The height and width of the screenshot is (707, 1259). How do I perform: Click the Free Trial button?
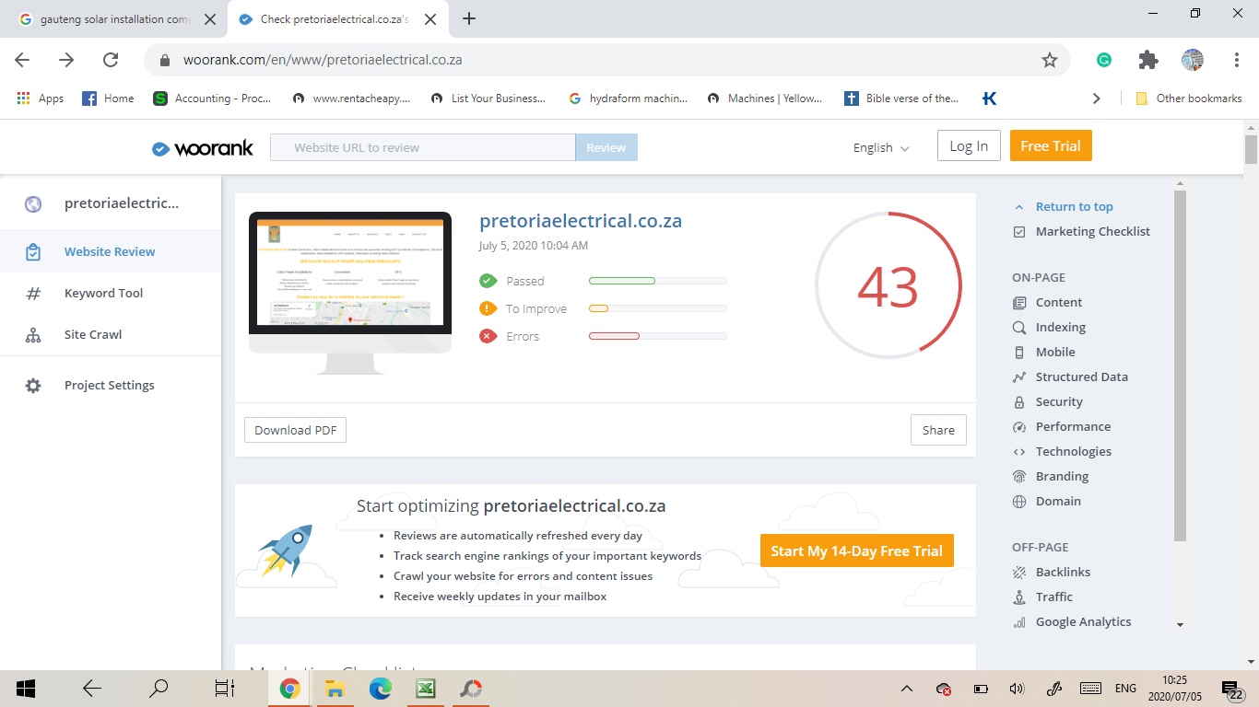[1051, 145]
